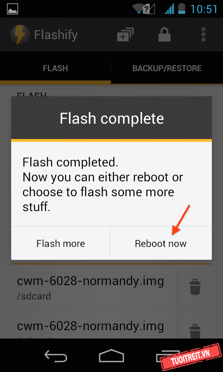The height and width of the screenshot is (372, 223).
Task: Tap the 10:51 clock in status bar
Action: click(x=204, y=9)
